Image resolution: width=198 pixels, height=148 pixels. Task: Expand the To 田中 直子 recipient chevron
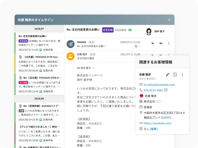tap(94, 68)
